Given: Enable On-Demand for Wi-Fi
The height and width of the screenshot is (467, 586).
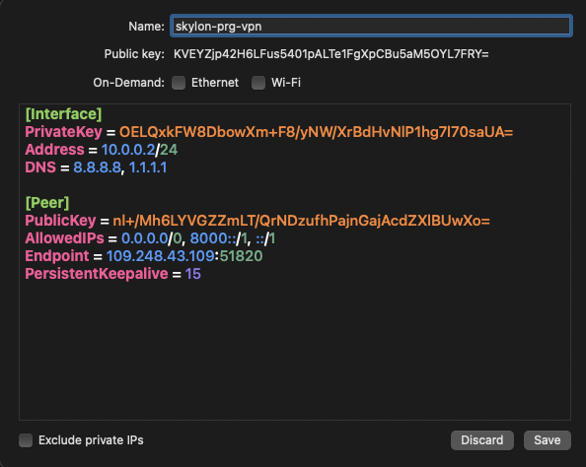Looking at the screenshot, I should (x=258, y=83).
